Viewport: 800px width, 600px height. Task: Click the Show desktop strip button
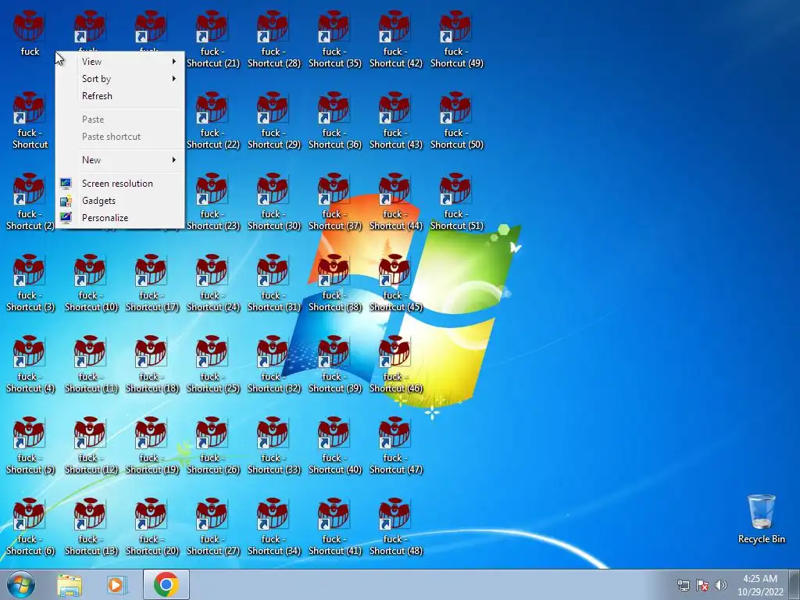(x=795, y=584)
